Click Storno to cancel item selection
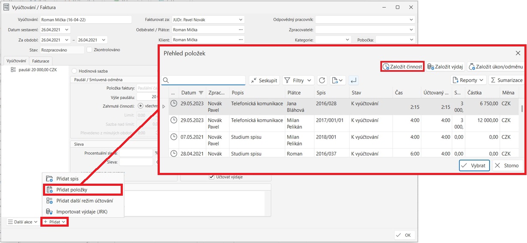 [507, 166]
